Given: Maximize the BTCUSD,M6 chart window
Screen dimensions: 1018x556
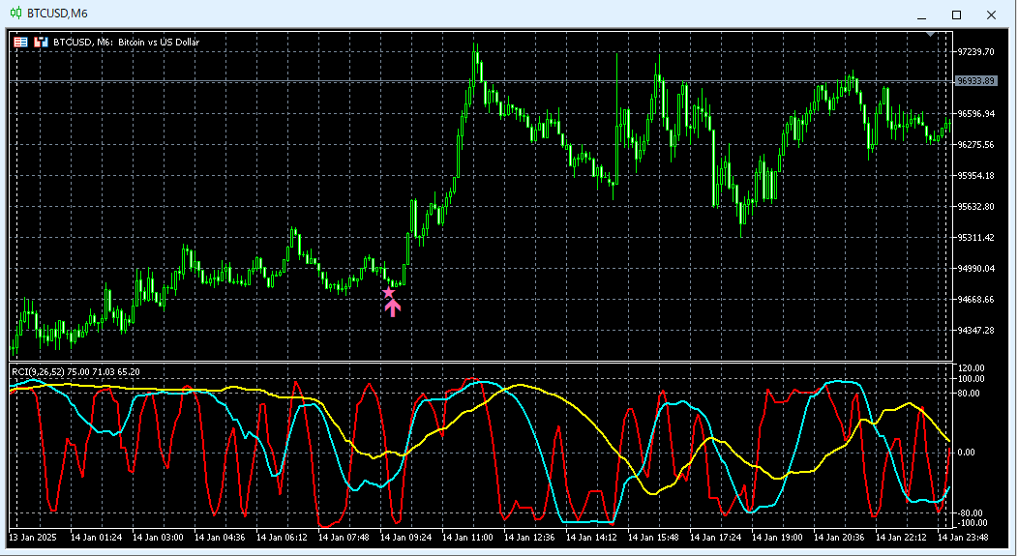Looking at the screenshot, I should 956,15.
